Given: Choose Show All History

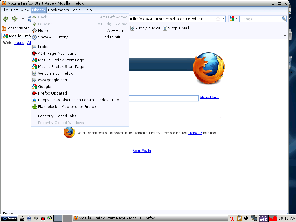Looking at the screenshot, I should 80,37.
